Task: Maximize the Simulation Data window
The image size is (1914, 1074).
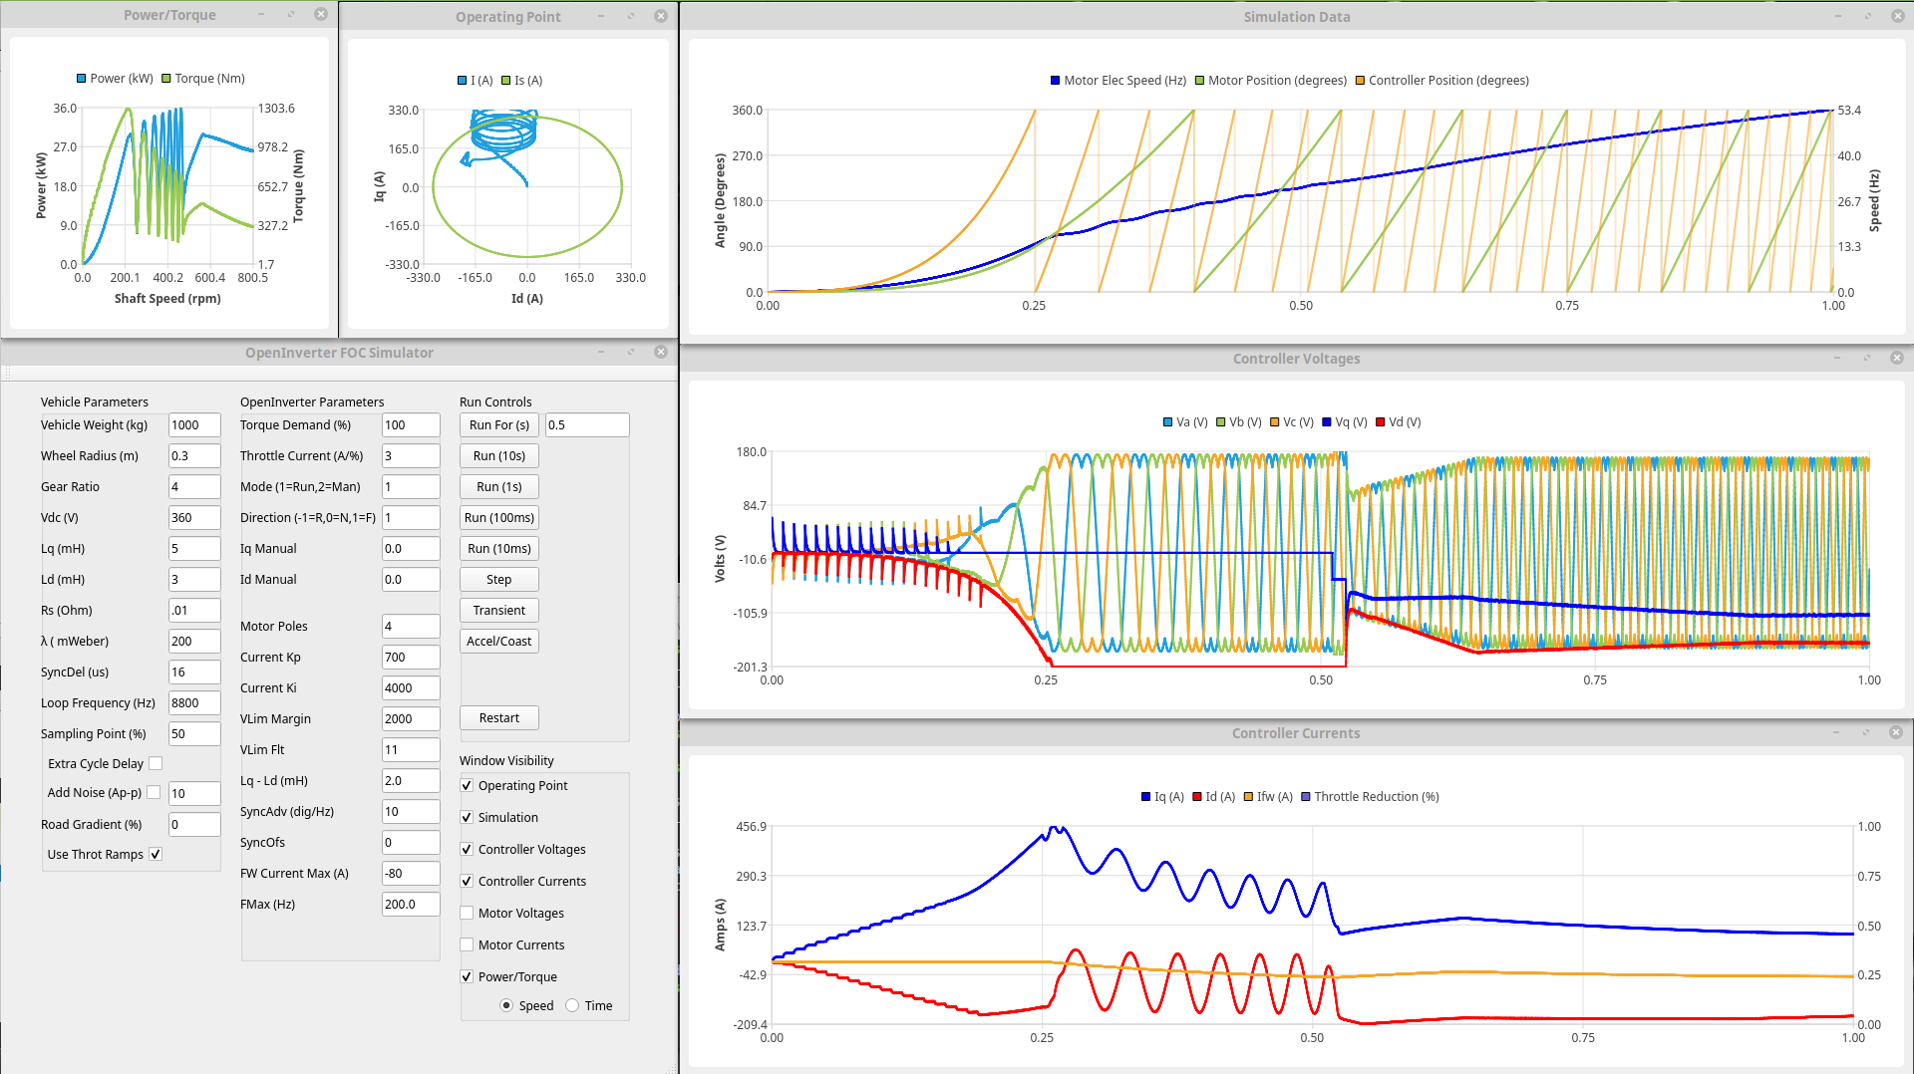Action: [x=1867, y=17]
